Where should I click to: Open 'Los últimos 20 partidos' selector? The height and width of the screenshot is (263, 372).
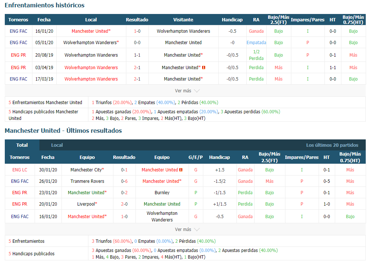coord(332,145)
